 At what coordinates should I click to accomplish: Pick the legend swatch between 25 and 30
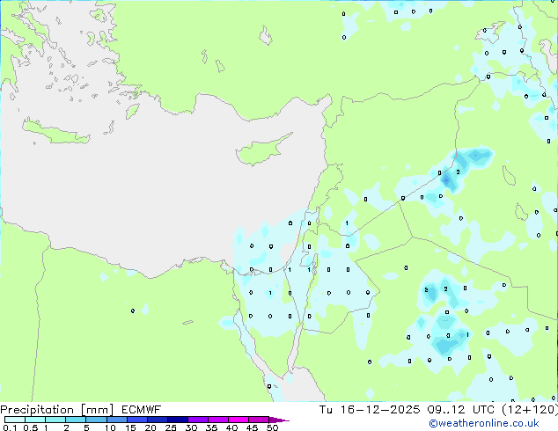pyautogui.click(x=177, y=420)
